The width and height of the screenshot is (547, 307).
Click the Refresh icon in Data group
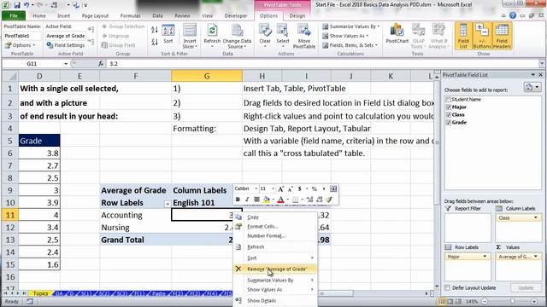pyautogui.click(x=212, y=31)
